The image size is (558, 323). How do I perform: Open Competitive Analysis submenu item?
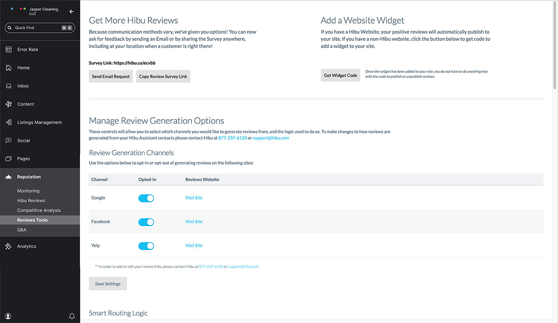tap(39, 210)
